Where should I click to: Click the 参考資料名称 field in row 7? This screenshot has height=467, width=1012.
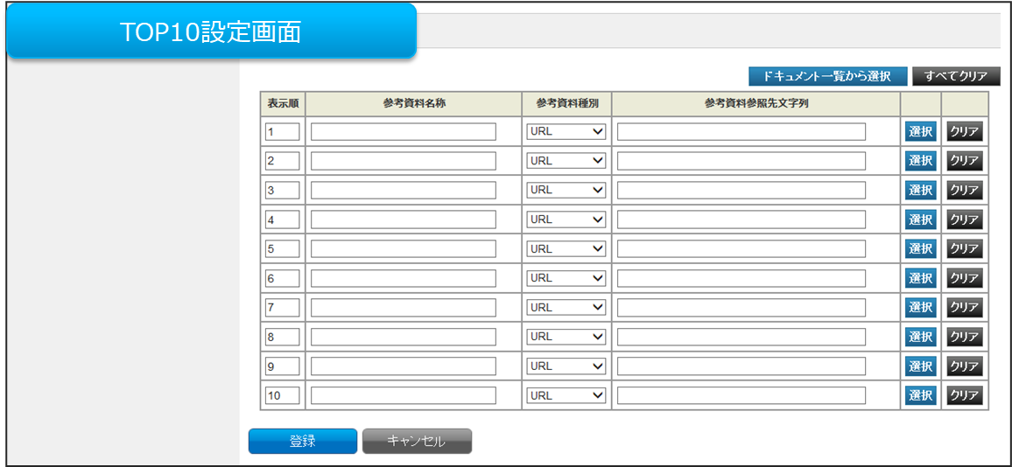(403, 308)
